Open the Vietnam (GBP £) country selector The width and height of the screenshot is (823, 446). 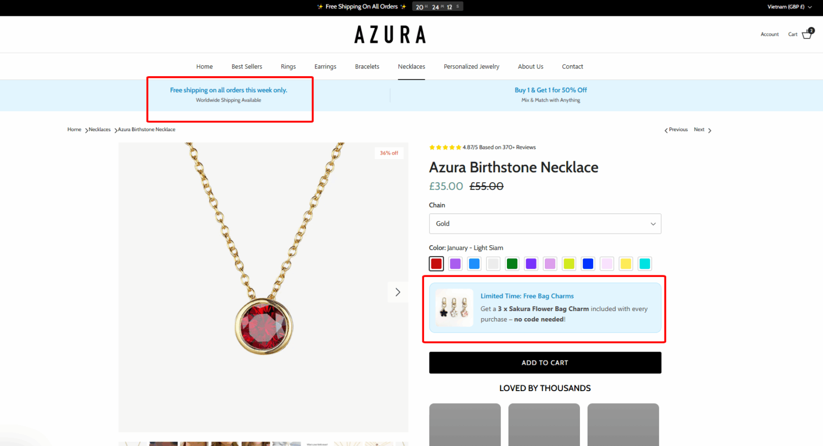(x=789, y=7)
